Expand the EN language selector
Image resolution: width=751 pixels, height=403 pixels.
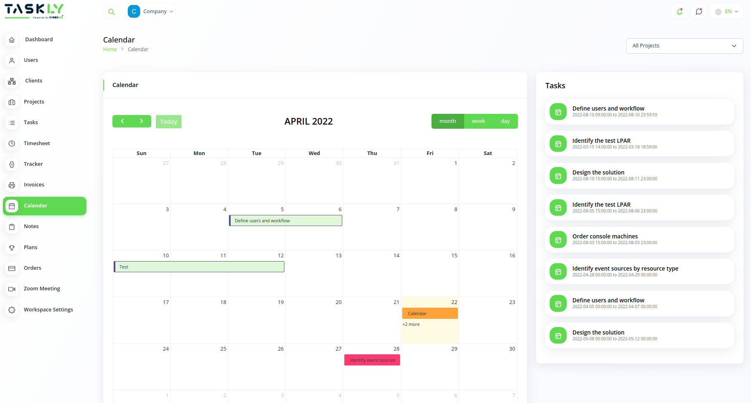click(x=727, y=12)
